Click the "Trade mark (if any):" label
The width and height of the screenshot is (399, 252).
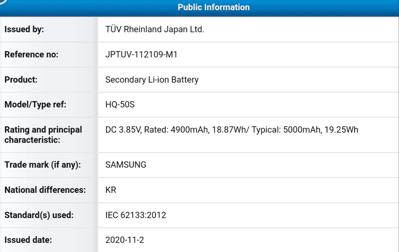coord(42,165)
